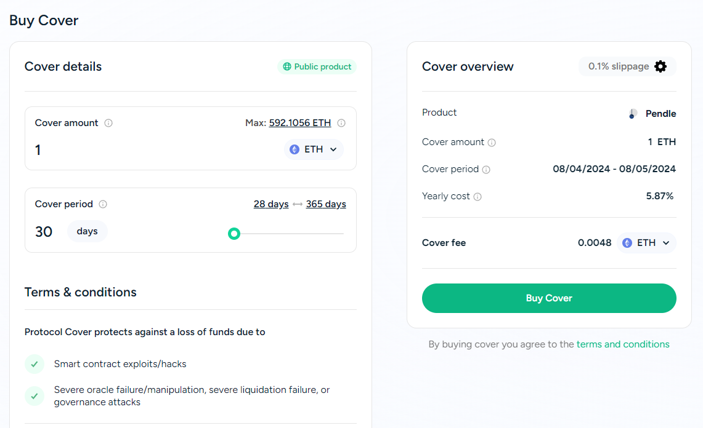Open the terms and conditions link
The height and width of the screenshot is (428, 703).
pyautogui.click(x=623, y=344)
